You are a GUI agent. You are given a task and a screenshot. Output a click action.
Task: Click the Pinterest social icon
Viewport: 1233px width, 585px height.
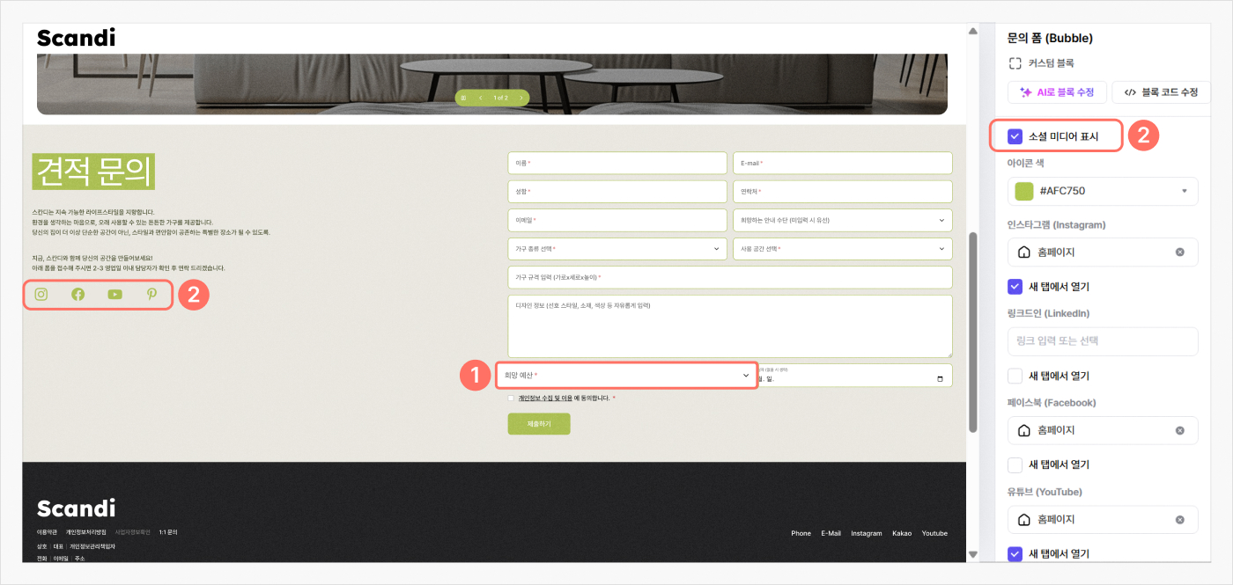151,295
